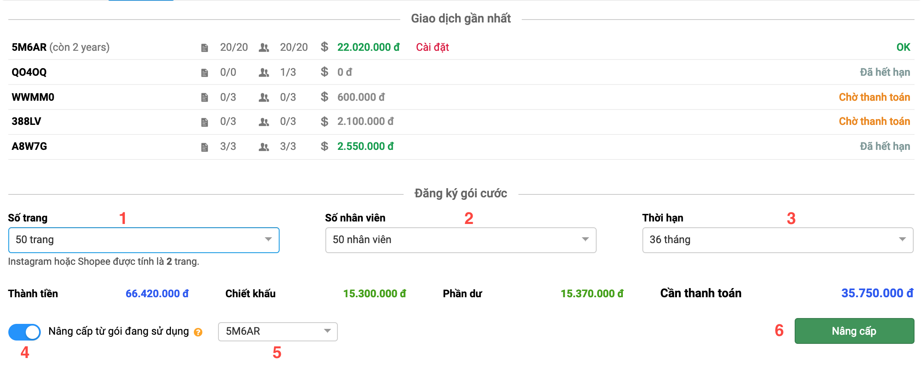Click Chờ thanh toán status for 388LV
This screenshot has height=368, width=922.
point(874,121)
